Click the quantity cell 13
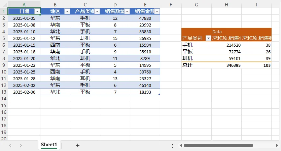 pyautogui.click(x=115, y=79)
